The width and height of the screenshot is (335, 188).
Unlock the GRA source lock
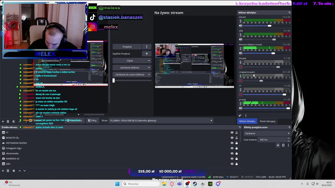(237, 164)
